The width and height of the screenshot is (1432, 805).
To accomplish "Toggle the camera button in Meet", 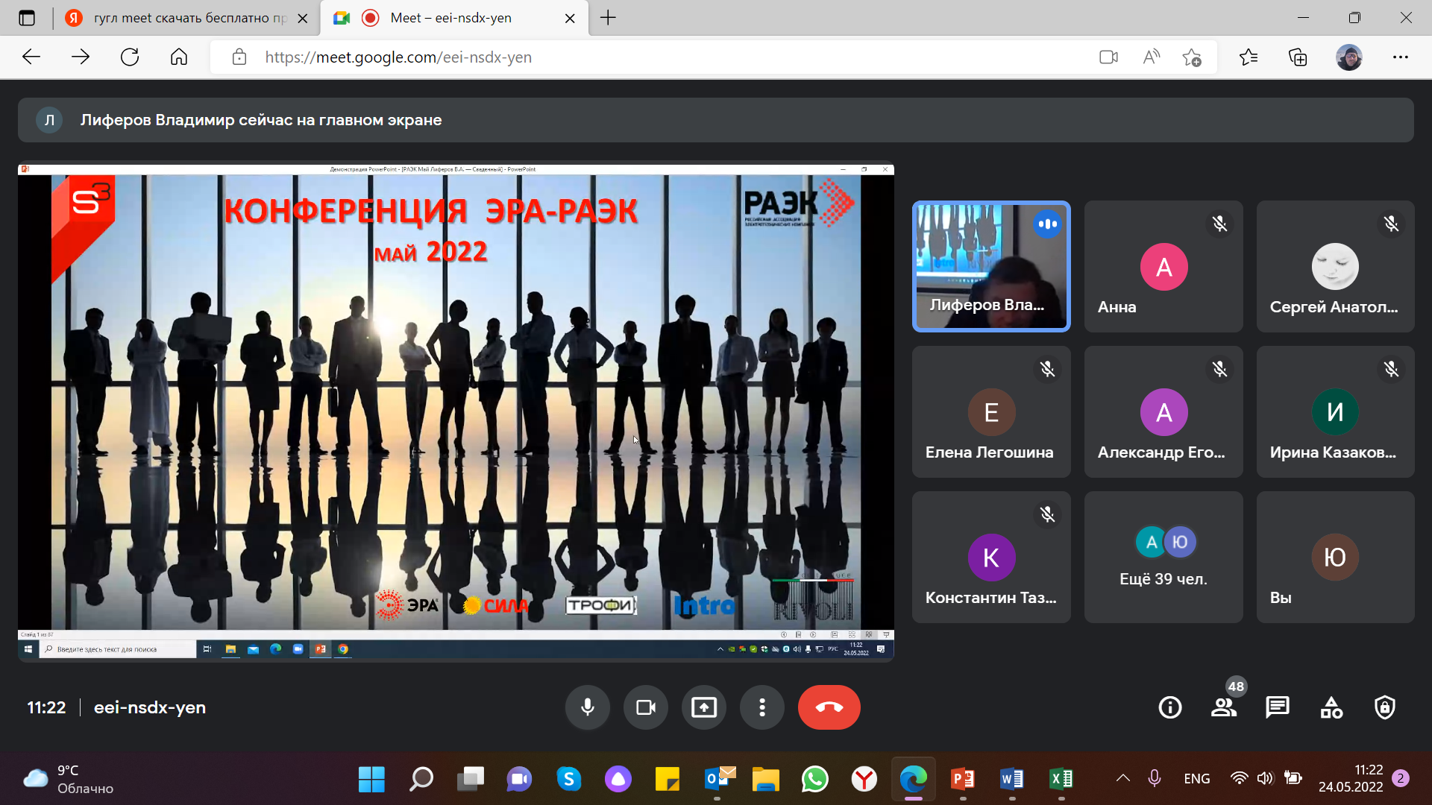I will tap(645, 707).
